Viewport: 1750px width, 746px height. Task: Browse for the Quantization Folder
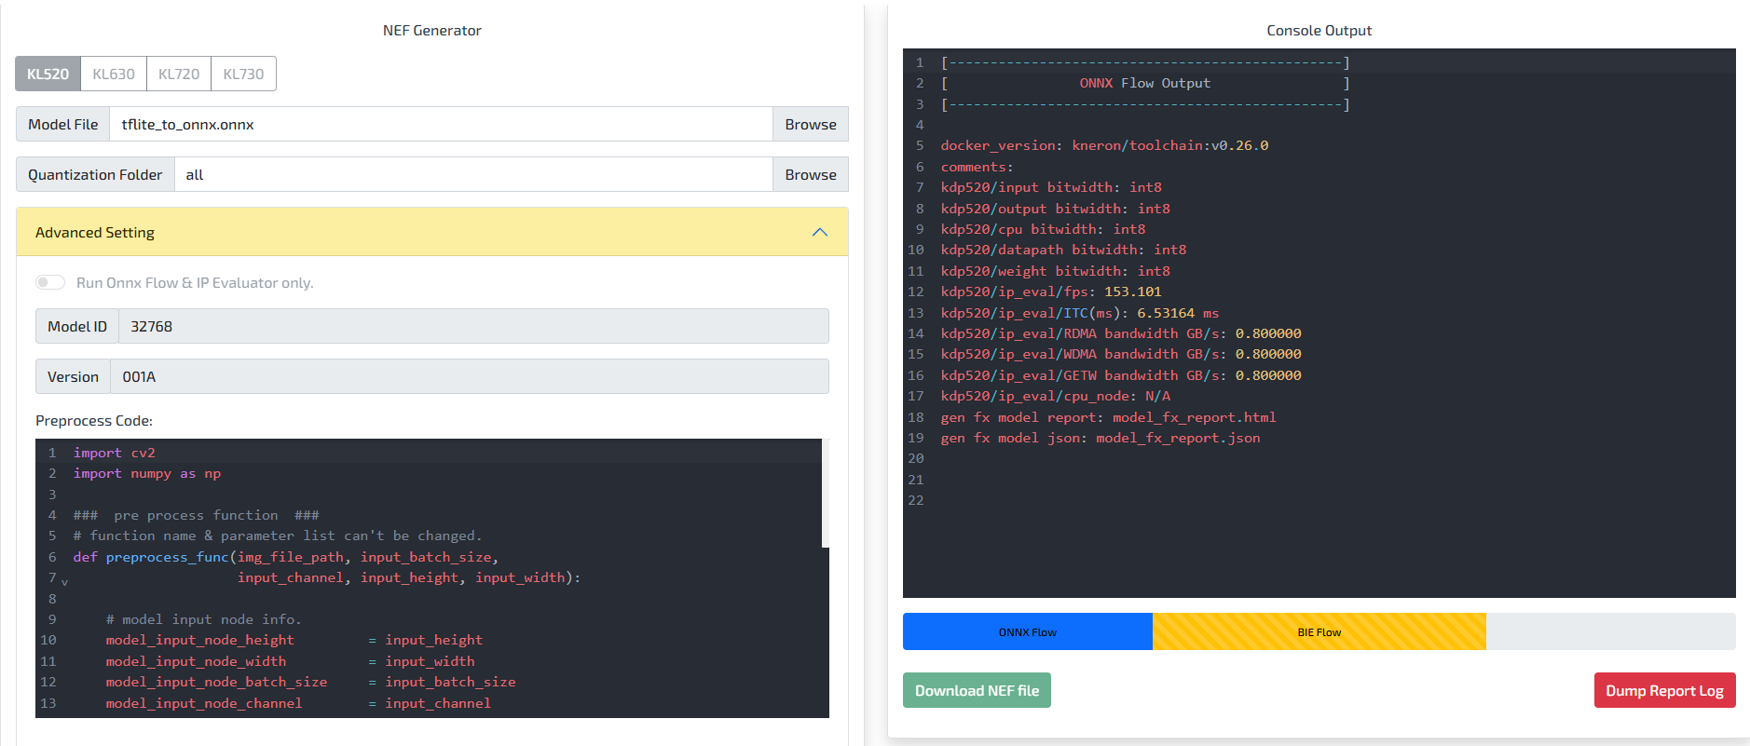[x=810, y=174]
